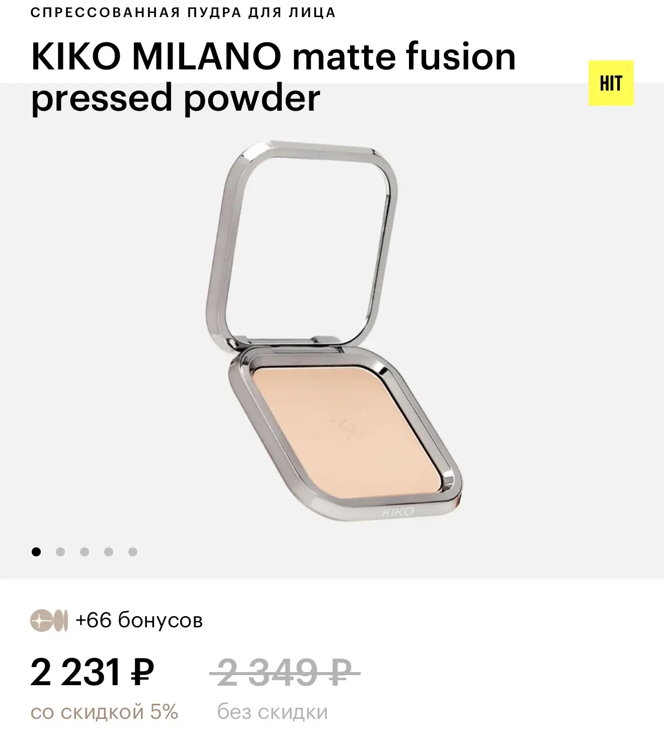664x740 pixels.
Task: Tap the bonus points coin icon
Action: pos(49,621)
